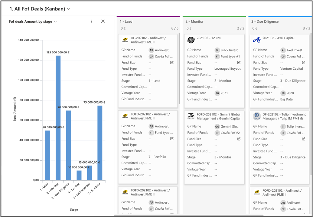Edit Fund Size on the 2021 02 - 123IM card
313x217 pixels.
pos(239,62)
